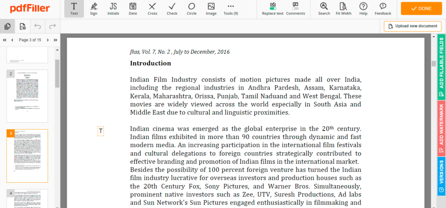Open the Add Watermark side tab

click(441, 128)
